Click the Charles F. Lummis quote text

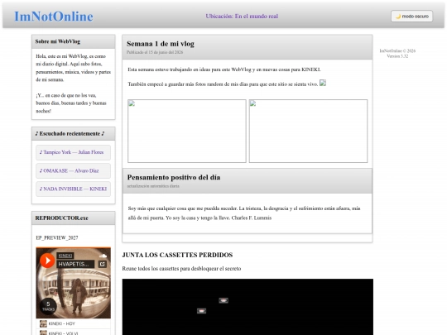tap(244, 213)
